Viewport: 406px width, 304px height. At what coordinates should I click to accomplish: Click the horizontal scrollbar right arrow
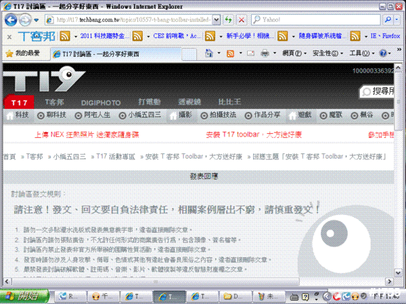[389, 281]
